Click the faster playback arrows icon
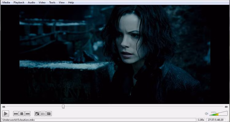 click(x=226, y=107)
